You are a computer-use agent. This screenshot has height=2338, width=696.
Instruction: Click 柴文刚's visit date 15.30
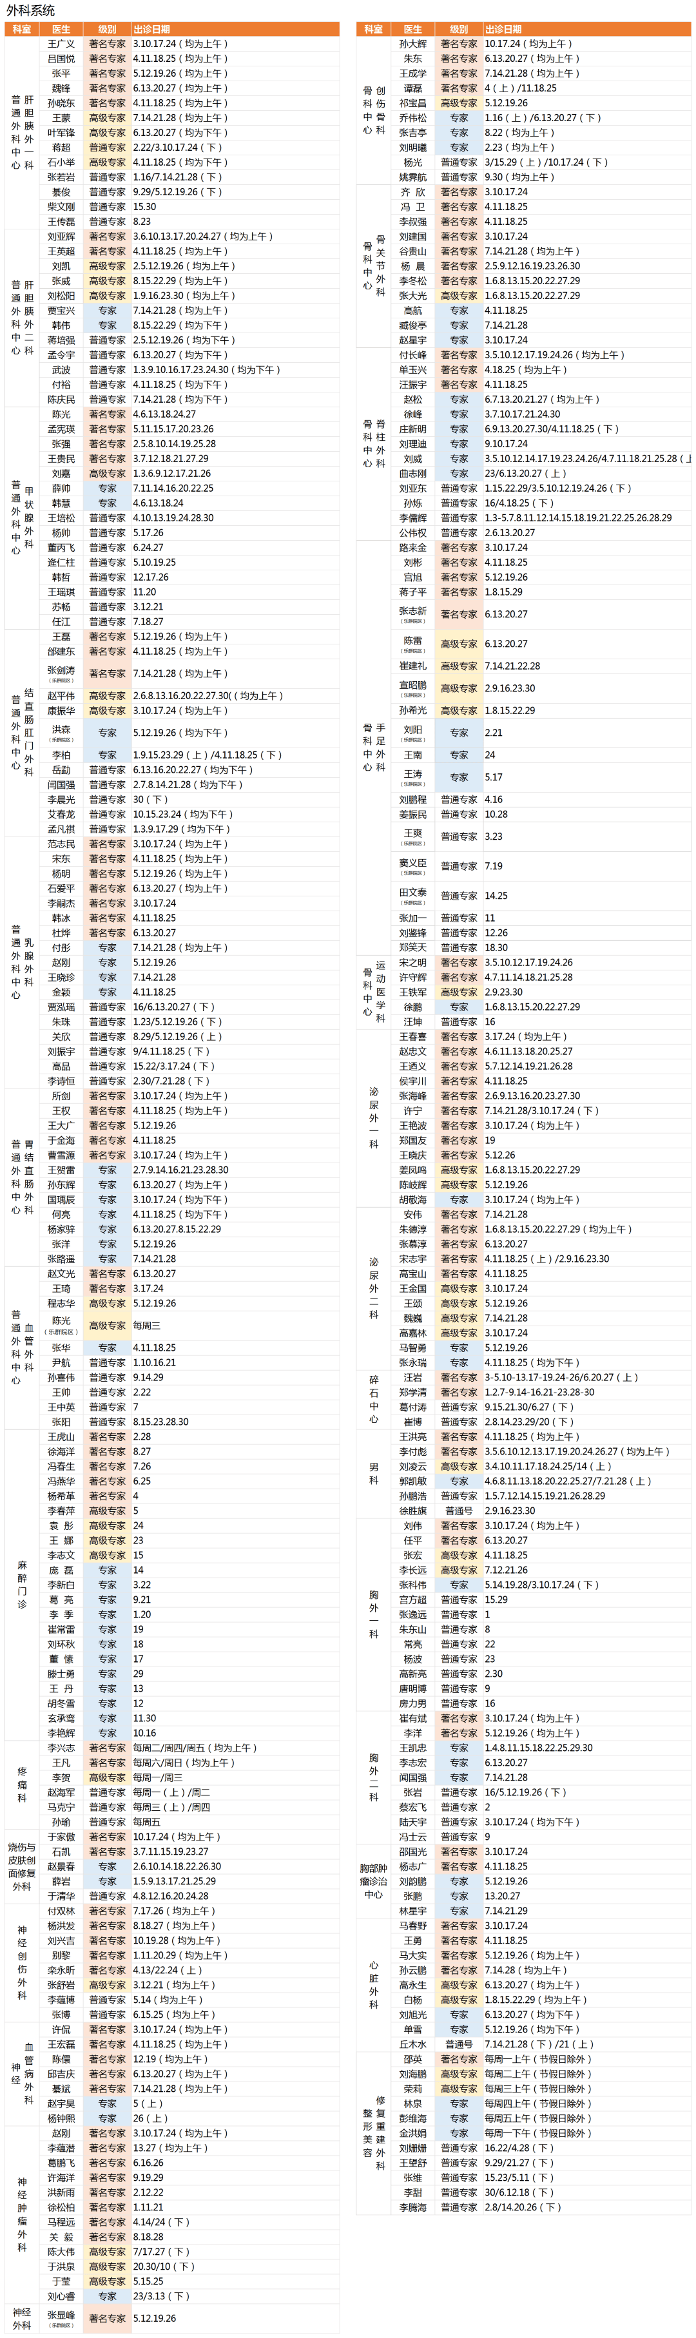pyautogui.click(x=144, y=207)
